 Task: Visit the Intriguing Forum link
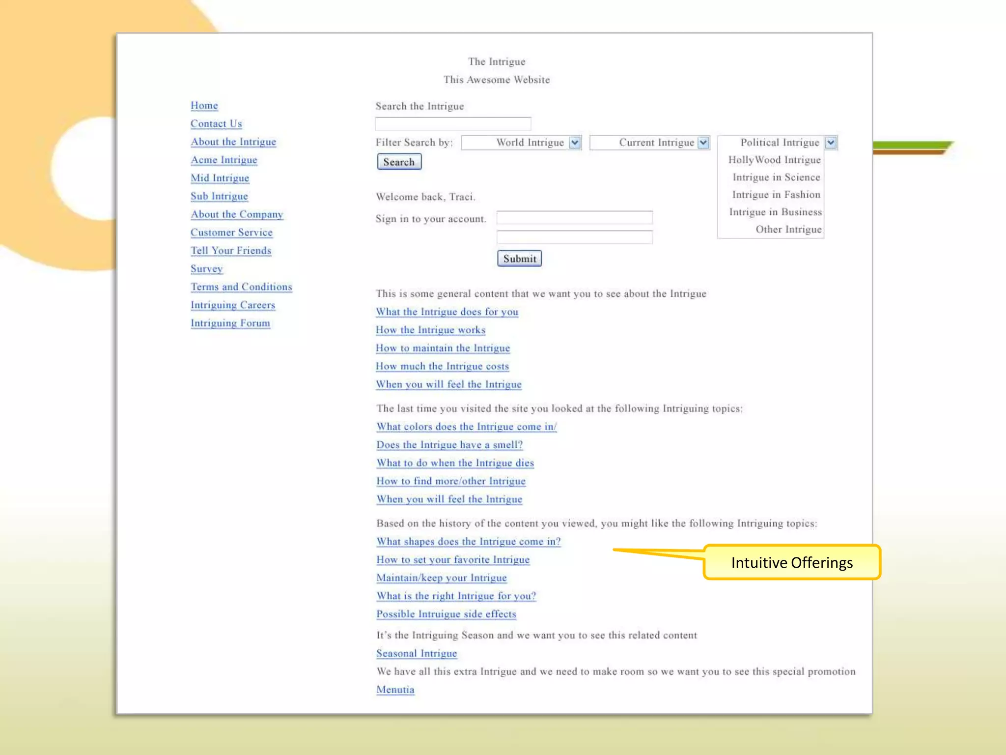pyautogui.click(x=230, y=323)
